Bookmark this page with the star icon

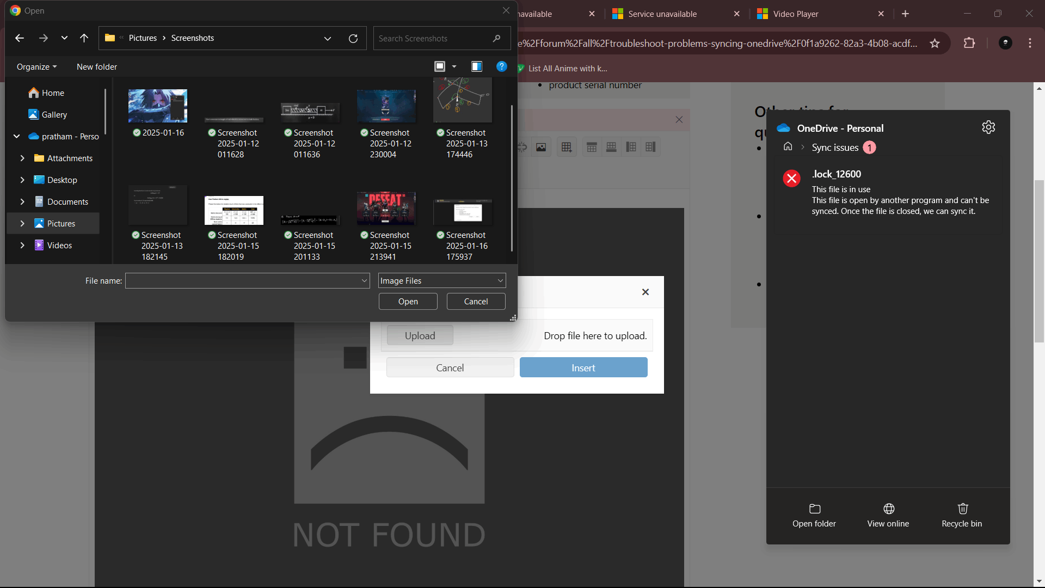[x=935, y=44]
